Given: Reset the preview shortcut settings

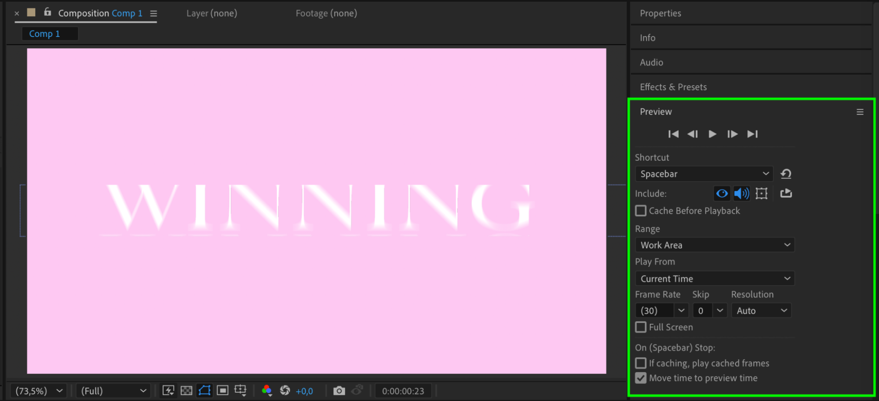Looking at the screenshot, I should click(786, 174).
